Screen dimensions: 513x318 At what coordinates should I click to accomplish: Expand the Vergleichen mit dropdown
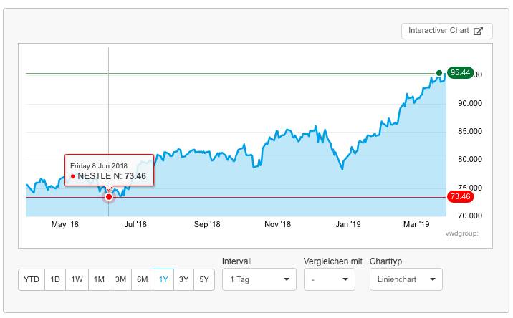pos(329,279)
